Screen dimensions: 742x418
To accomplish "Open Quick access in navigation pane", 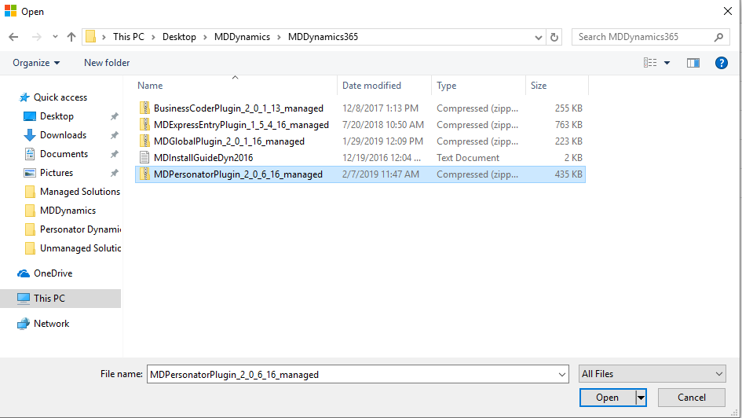I will (60, 97).
